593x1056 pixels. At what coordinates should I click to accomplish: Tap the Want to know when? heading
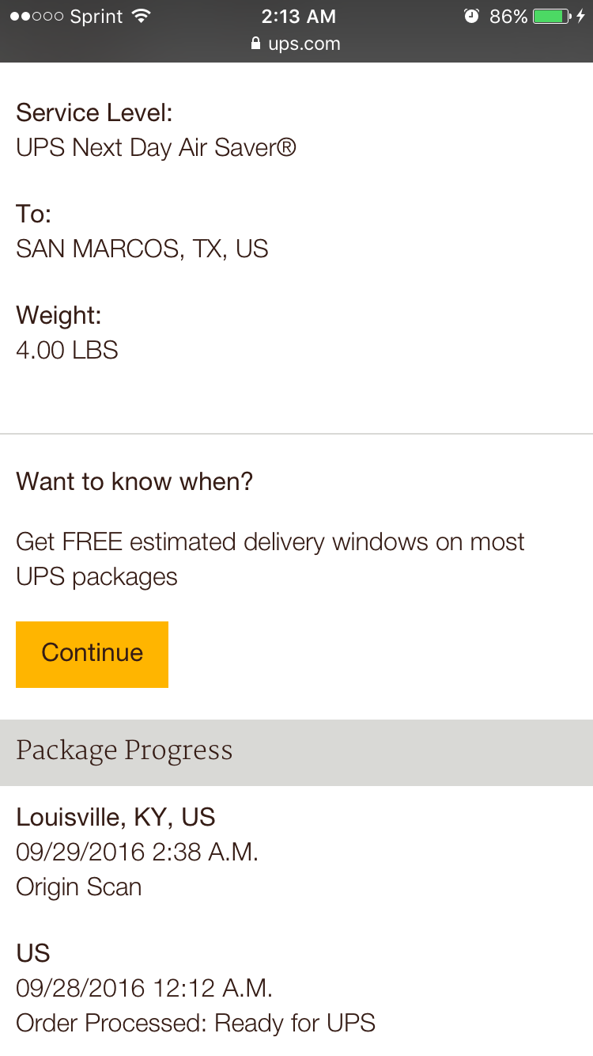coord(134,481)
